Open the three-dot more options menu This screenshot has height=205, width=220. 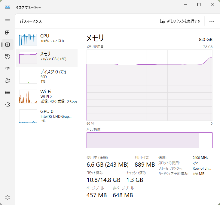tap(212, 21)
